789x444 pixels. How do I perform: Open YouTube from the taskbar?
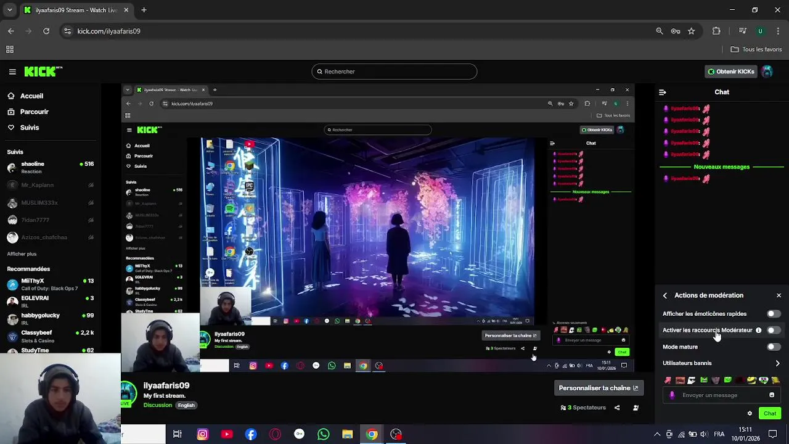(x=226, y=435)
